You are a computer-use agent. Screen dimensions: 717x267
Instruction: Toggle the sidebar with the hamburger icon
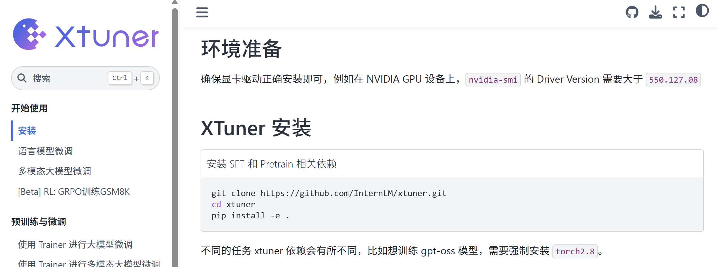click(x=202, y=12)
